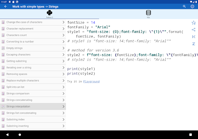This screenshot has width=198, height=139.
Task: Open Strings comparison topic
Action: point(33,93)
